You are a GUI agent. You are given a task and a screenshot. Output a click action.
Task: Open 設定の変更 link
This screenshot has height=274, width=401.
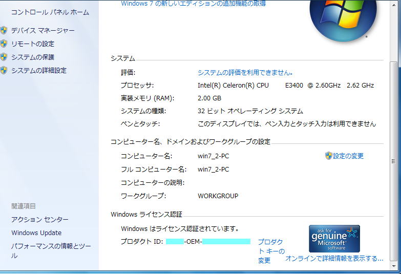(x=348, y=156)
